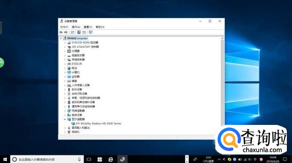The image size is (292, 163).
Task: Click the 通用串行总线控制器 USB icon
Action: (x=69, y=107)
